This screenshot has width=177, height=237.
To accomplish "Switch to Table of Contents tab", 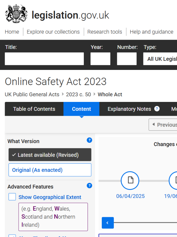I will tap(34, 109).
